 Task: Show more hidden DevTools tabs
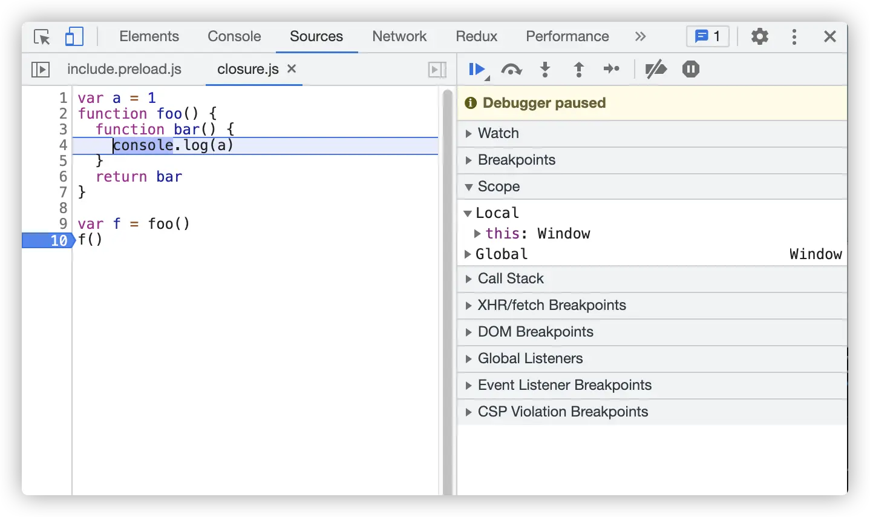pyautogui.click(x=640, y=37)
